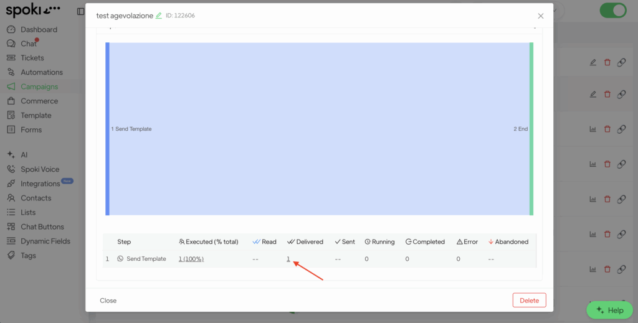Open the first bar chart statistics icon

click(x=593, y=129)
